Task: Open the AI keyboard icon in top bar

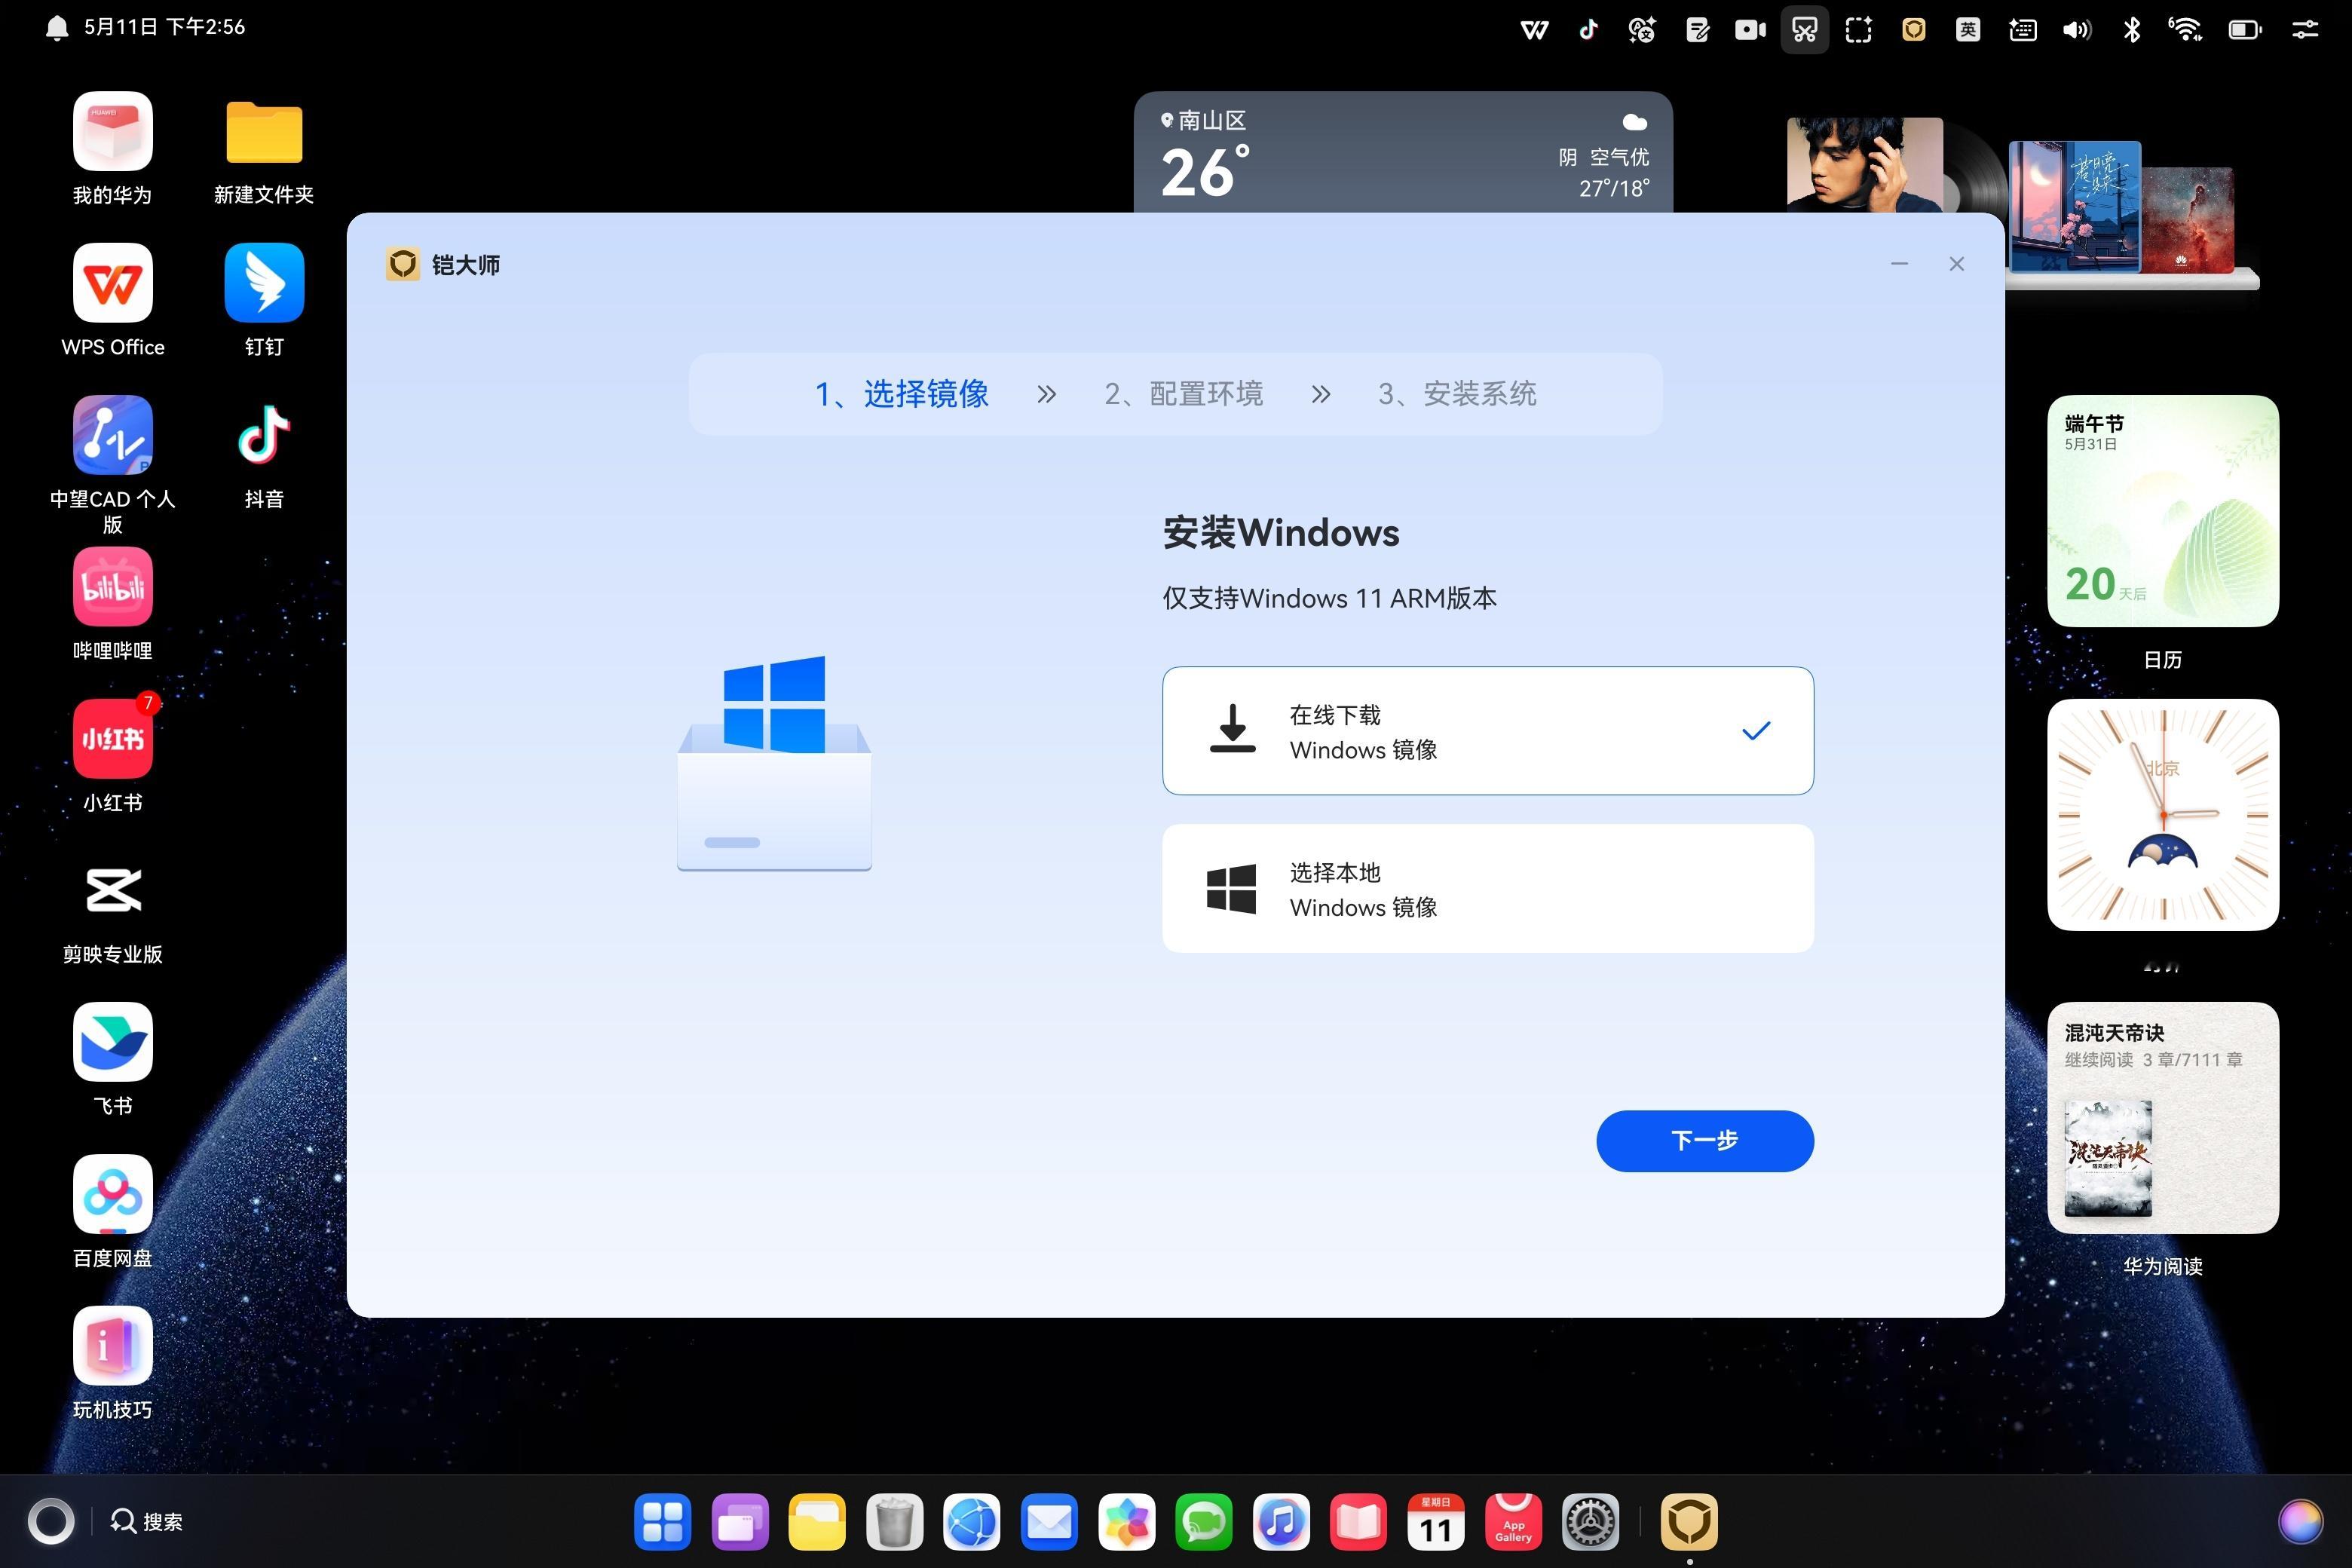Action: 2022,30
